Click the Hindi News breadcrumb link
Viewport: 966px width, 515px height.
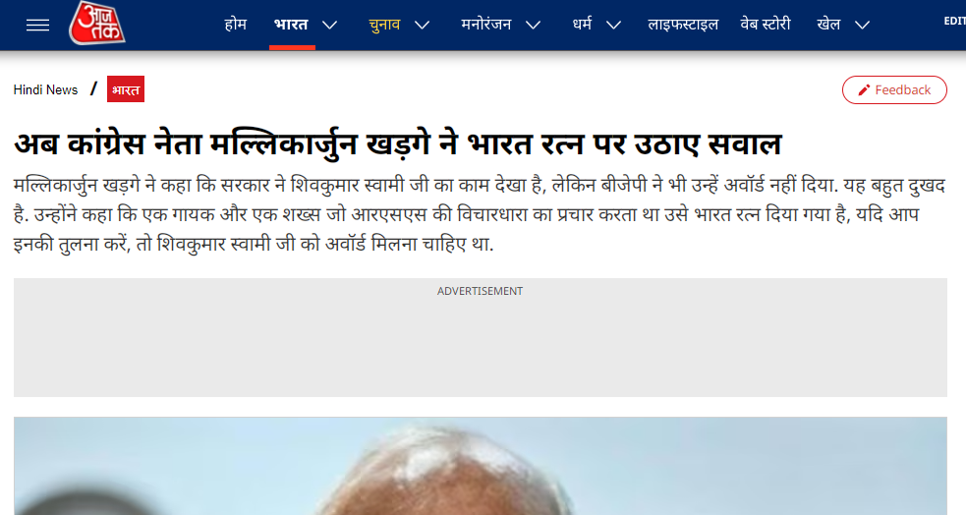pos(45,90)
